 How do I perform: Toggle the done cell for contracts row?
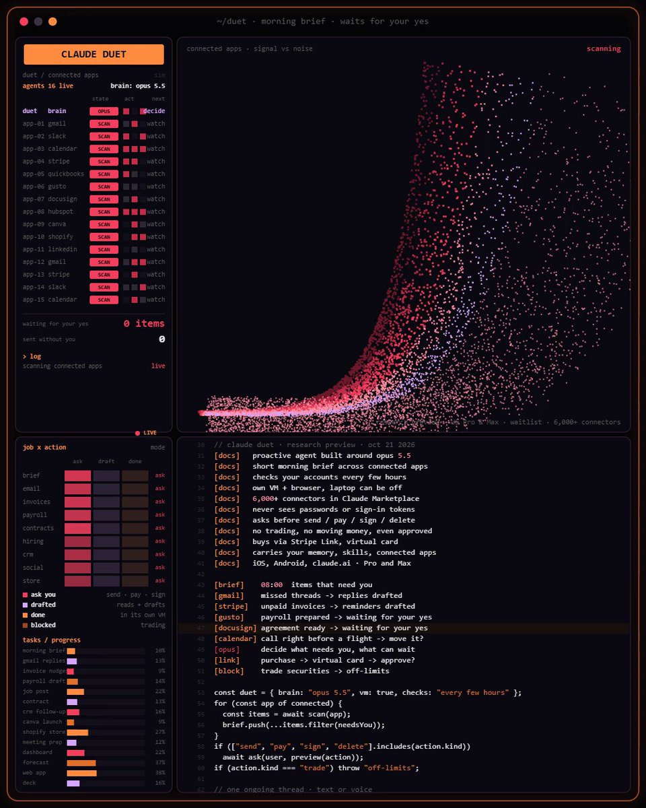tap(135, 528)
